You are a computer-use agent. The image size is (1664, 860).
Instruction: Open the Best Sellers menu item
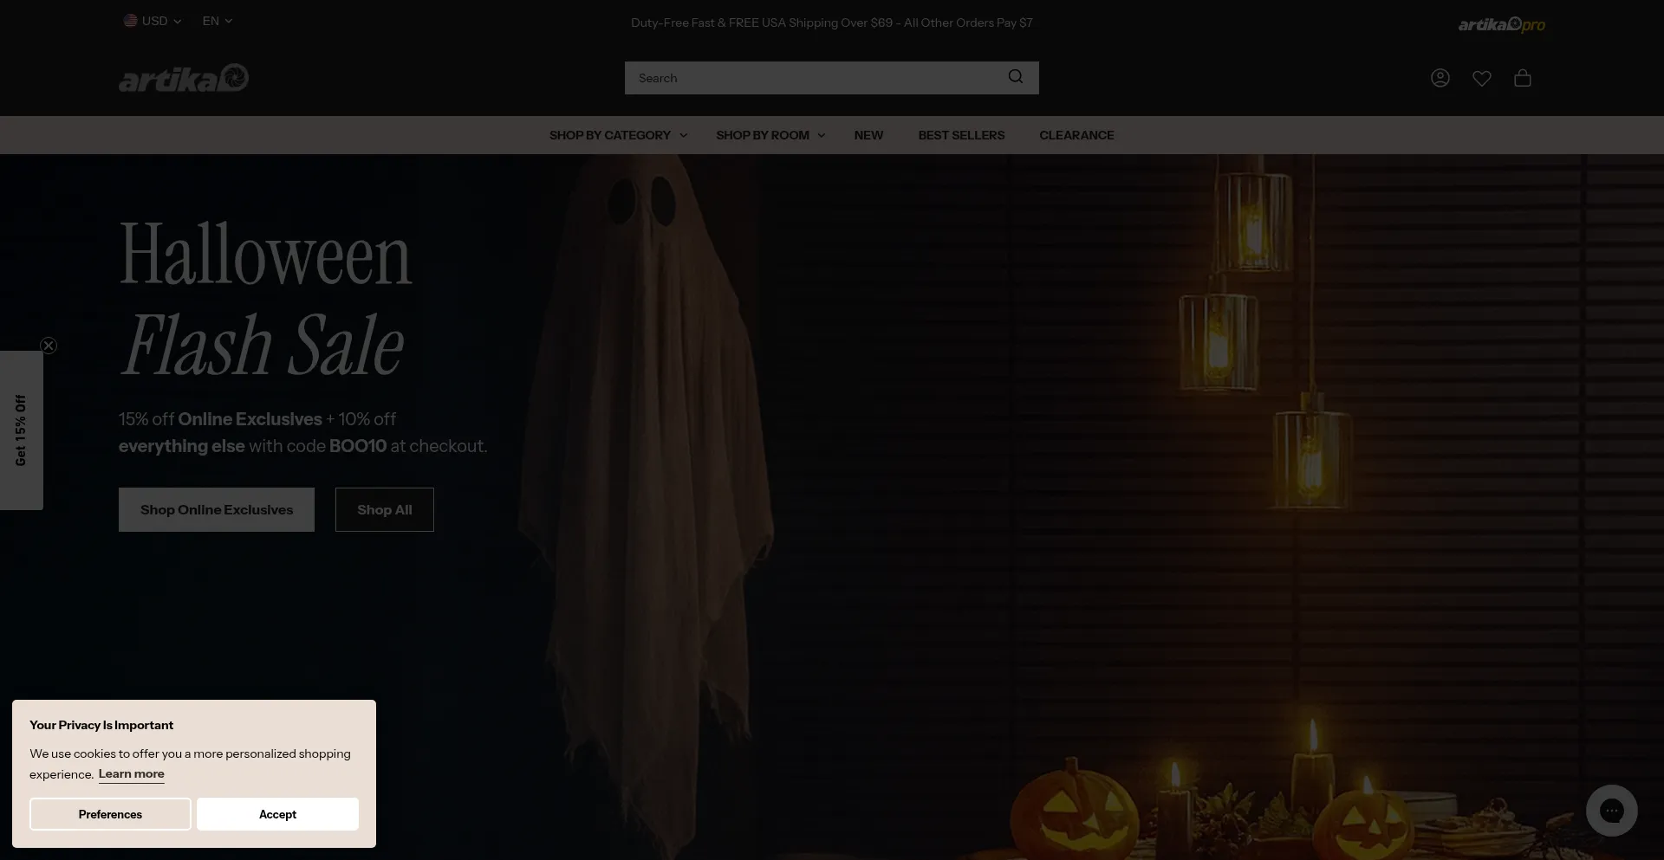961,135
